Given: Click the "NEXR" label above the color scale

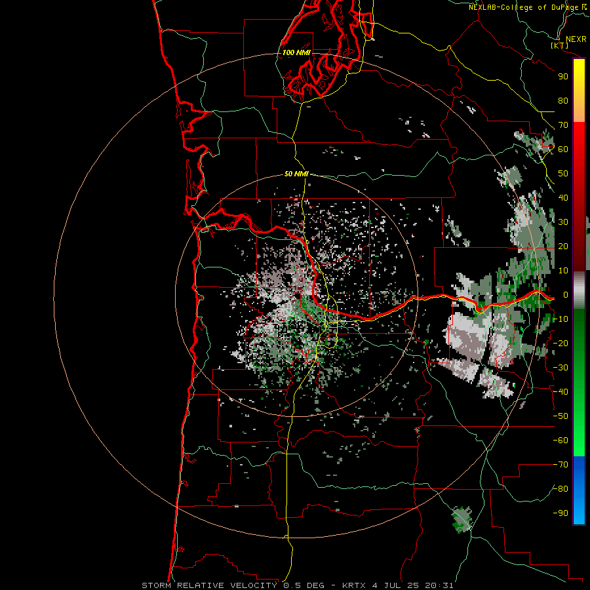Looking at the screenshot, I should [576, 39].
